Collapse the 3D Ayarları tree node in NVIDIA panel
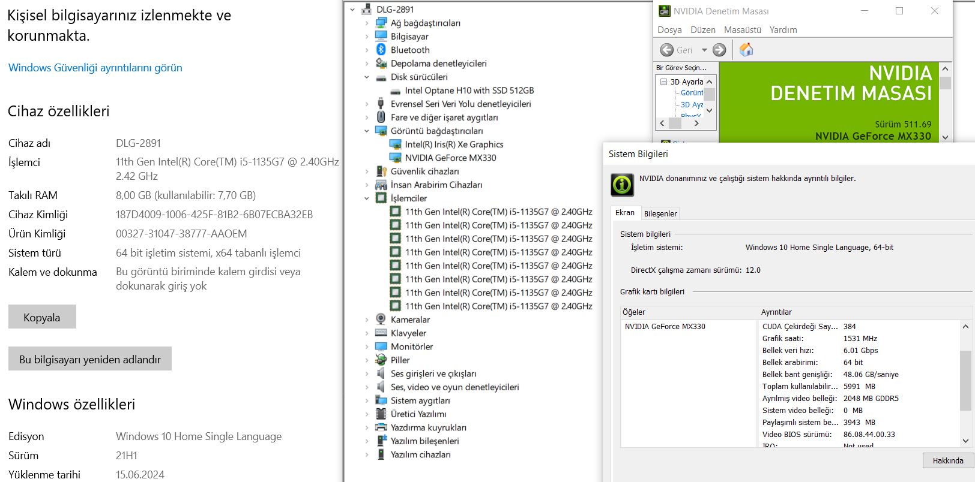The height and width of the screenshot is (482, 975). pyautogui.click(x=663, y=82)
